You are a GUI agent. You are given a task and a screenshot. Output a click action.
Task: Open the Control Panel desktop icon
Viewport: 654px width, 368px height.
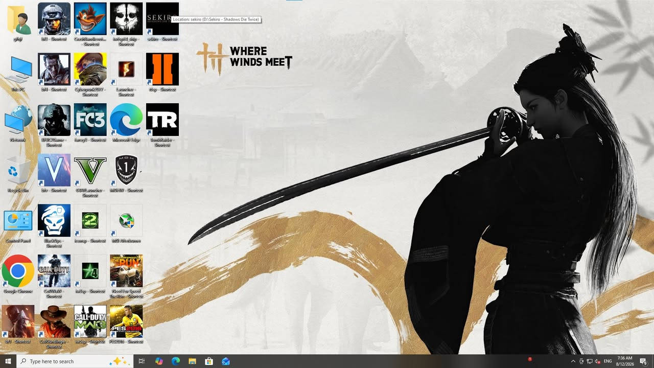tap(18, 221)
